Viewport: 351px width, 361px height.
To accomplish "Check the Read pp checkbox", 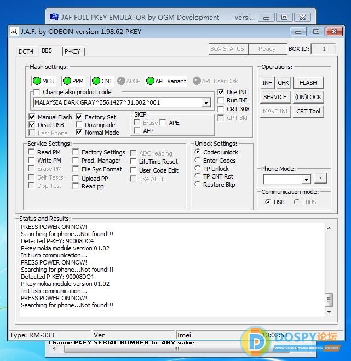I will coord(76,186).
